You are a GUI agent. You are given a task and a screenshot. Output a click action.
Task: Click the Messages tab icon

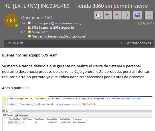[17, 115]
